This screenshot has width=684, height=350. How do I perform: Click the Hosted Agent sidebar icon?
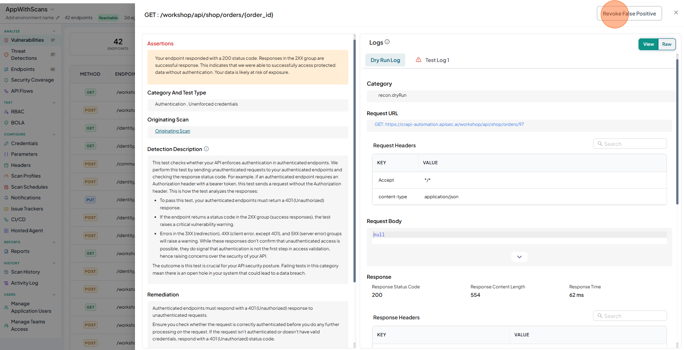point(6,231)
